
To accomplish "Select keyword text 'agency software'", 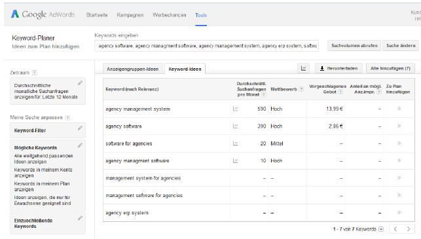I will (124, 126).
